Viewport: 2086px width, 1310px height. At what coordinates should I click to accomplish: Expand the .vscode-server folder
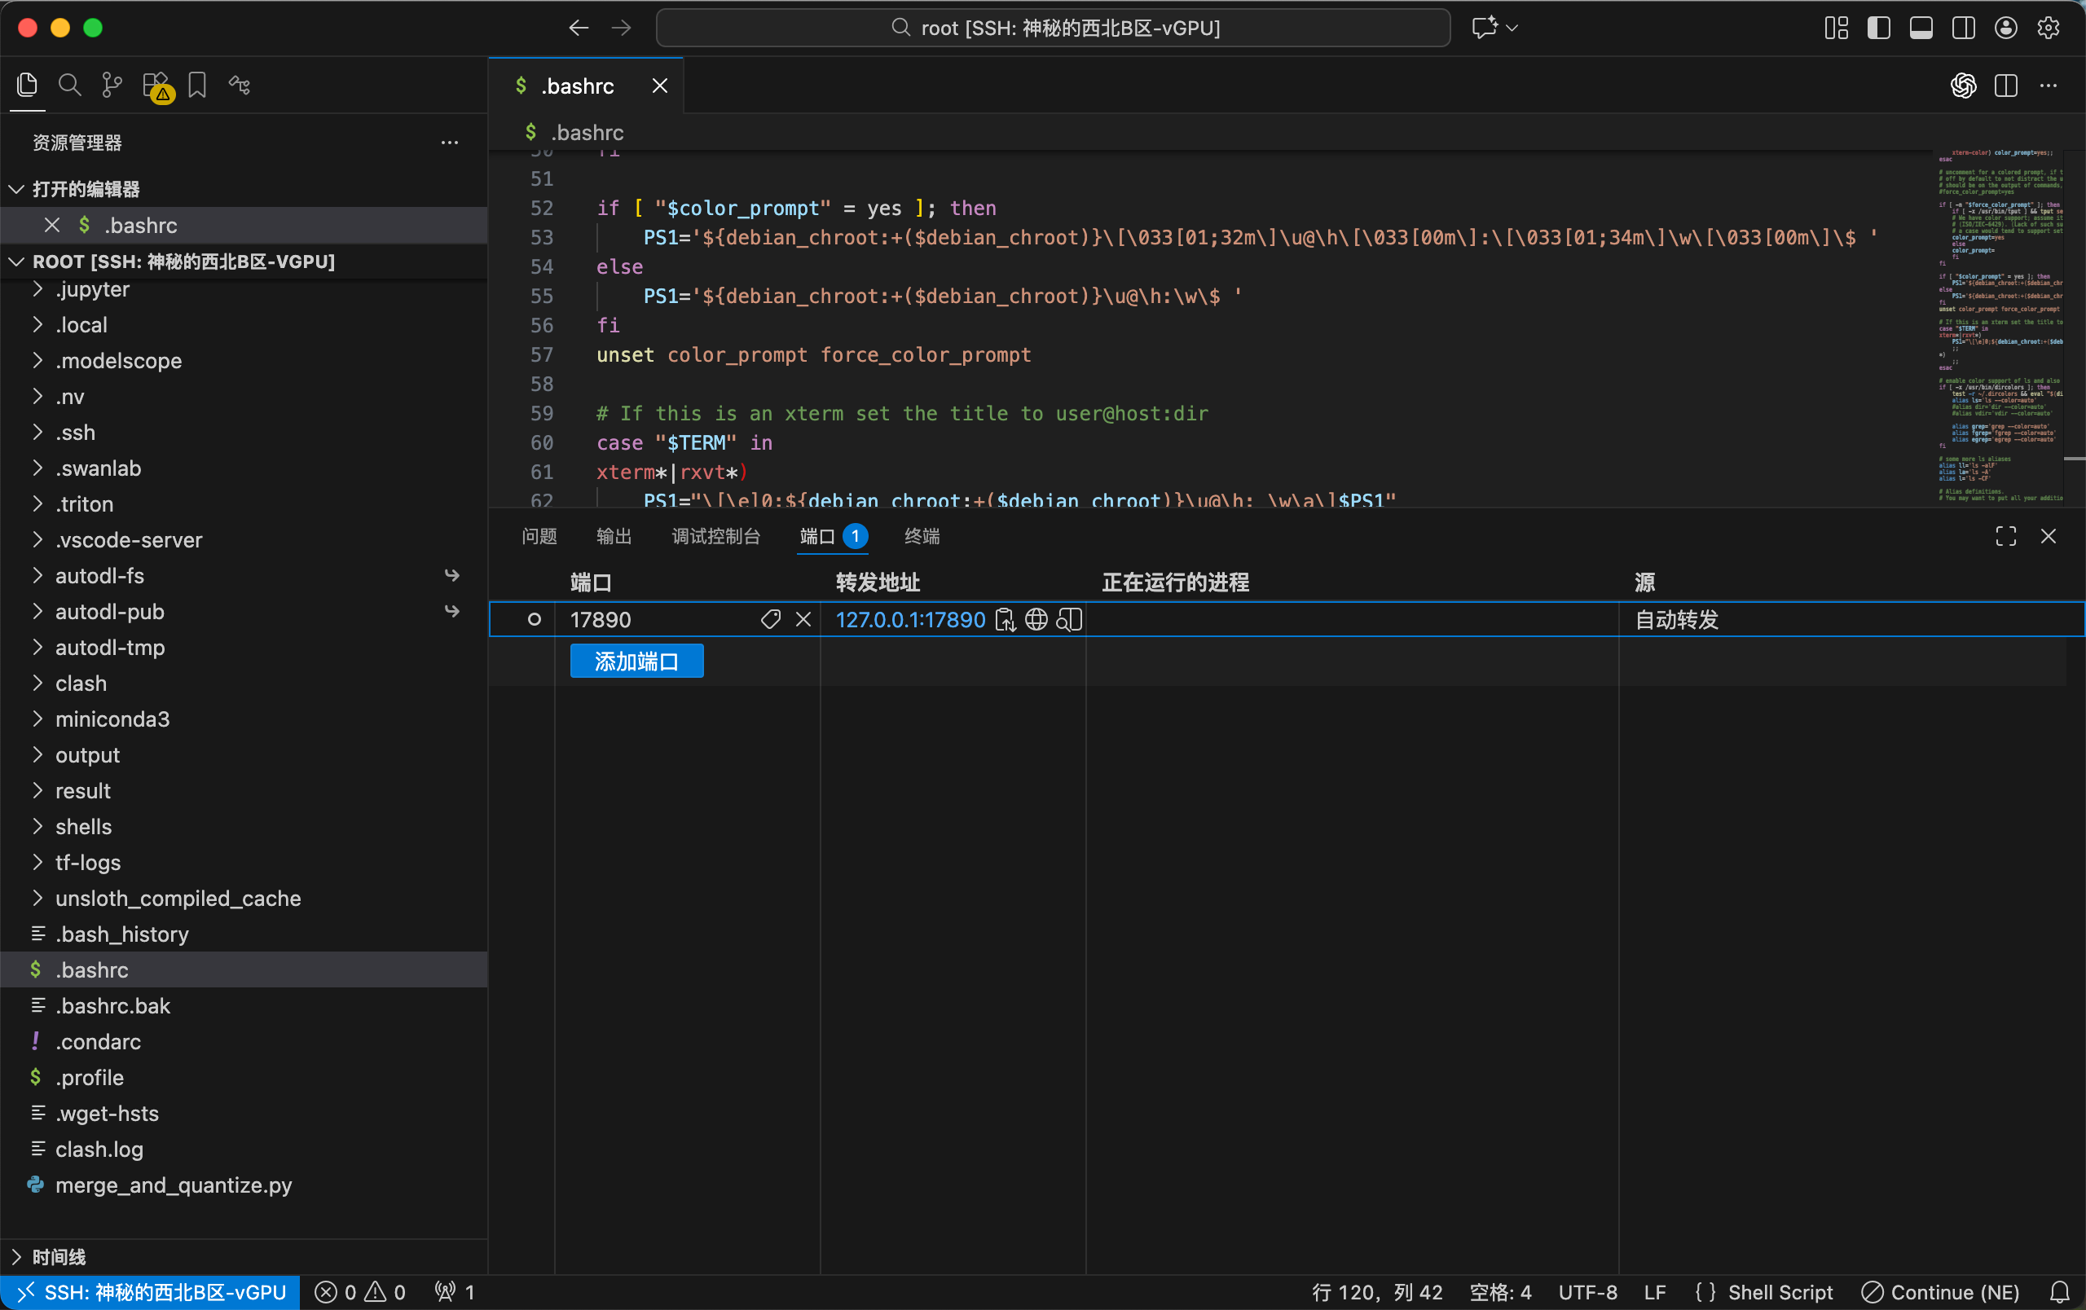(128, 540)
